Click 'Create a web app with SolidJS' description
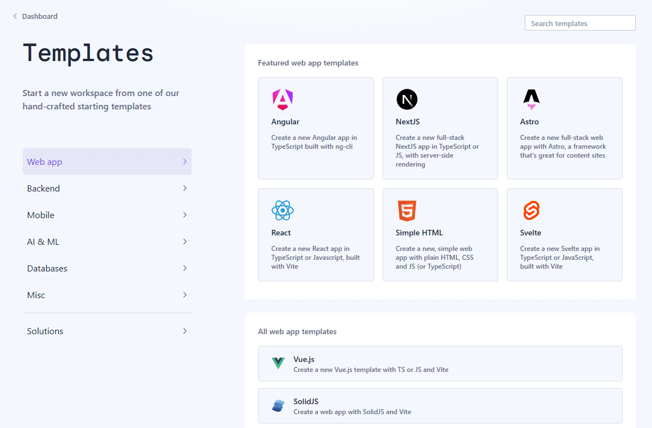 point(352,412)
